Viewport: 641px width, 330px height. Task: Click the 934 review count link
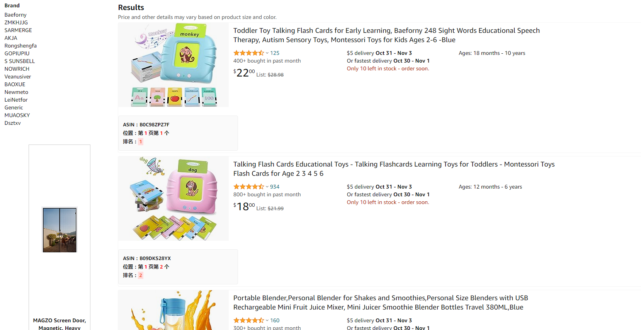pyautogui.click(x=275, y=187)
